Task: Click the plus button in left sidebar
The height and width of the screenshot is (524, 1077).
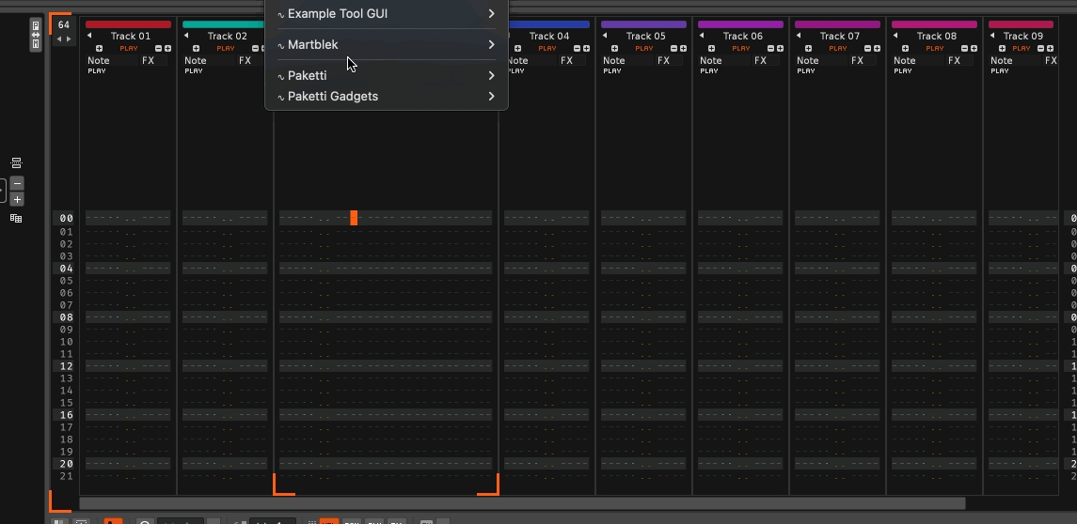Action: (x=17, y=199)
